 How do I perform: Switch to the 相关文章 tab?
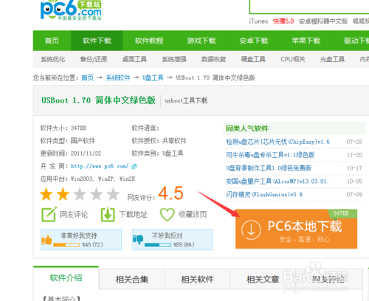click(x=263, y=279)
